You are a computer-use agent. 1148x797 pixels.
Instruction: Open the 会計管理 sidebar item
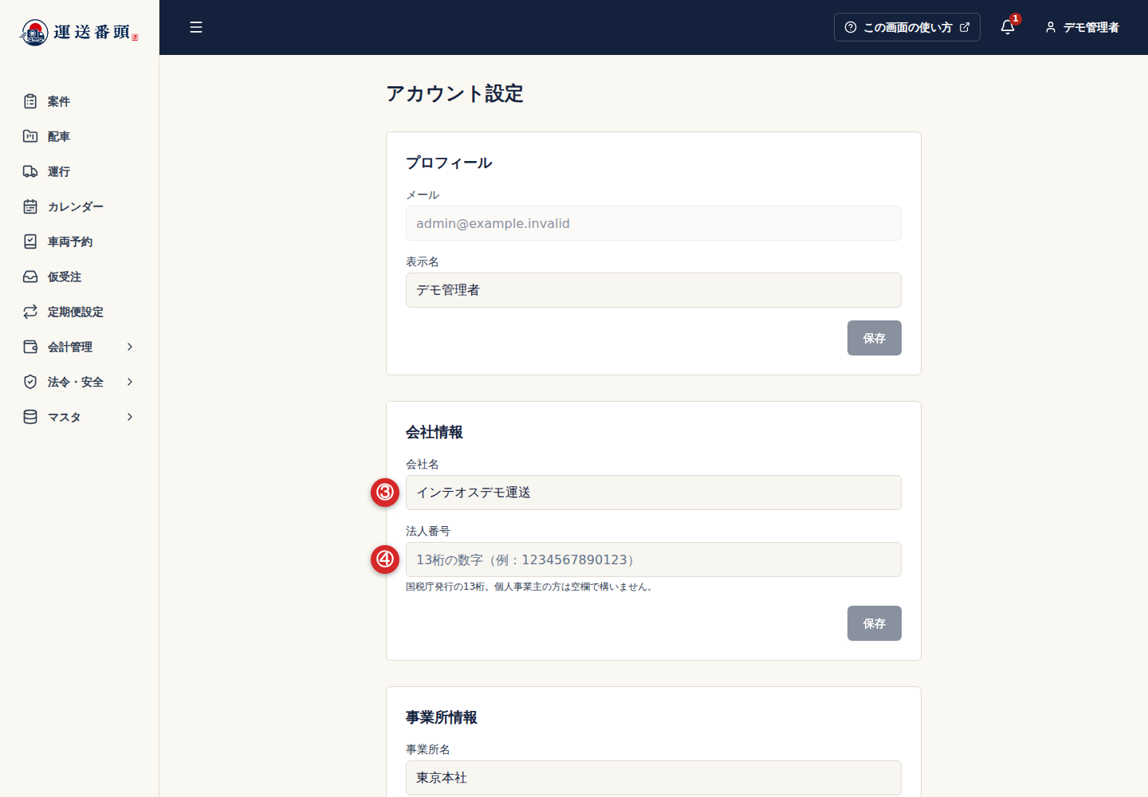click(x=79, y=347)
